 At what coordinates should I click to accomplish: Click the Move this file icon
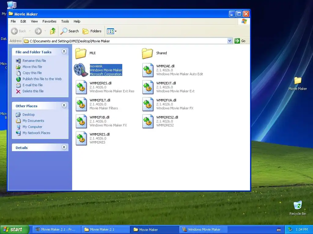click(x=18, y=67)
